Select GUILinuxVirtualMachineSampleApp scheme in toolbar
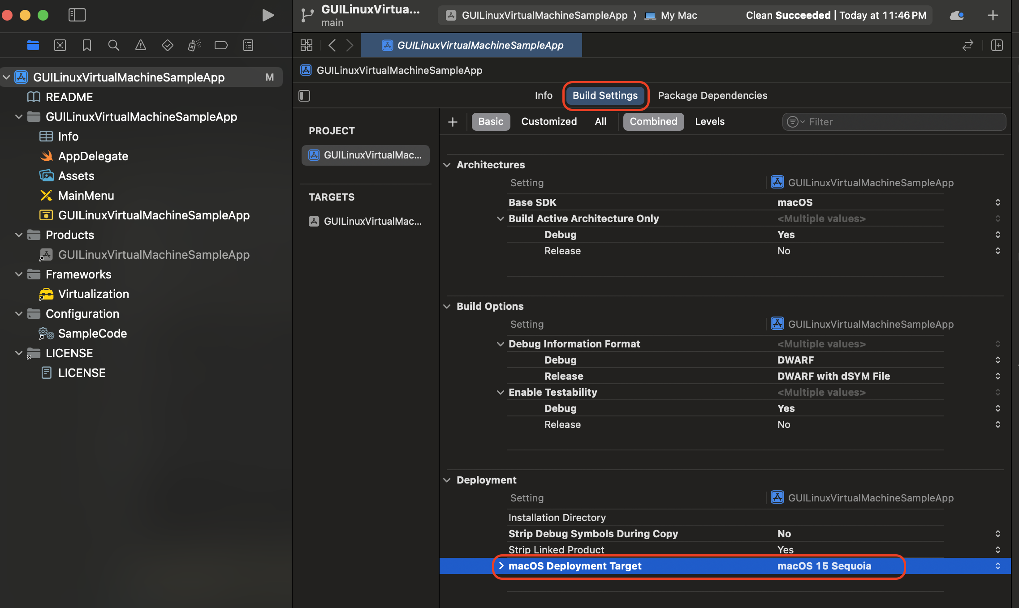Image resolution: width=1019 pixels, height=608 pixels. (x=537, y=15)
